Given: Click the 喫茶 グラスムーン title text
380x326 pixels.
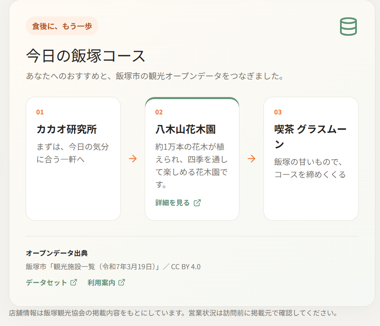Looking at the screenshot, I should (310, 137).
